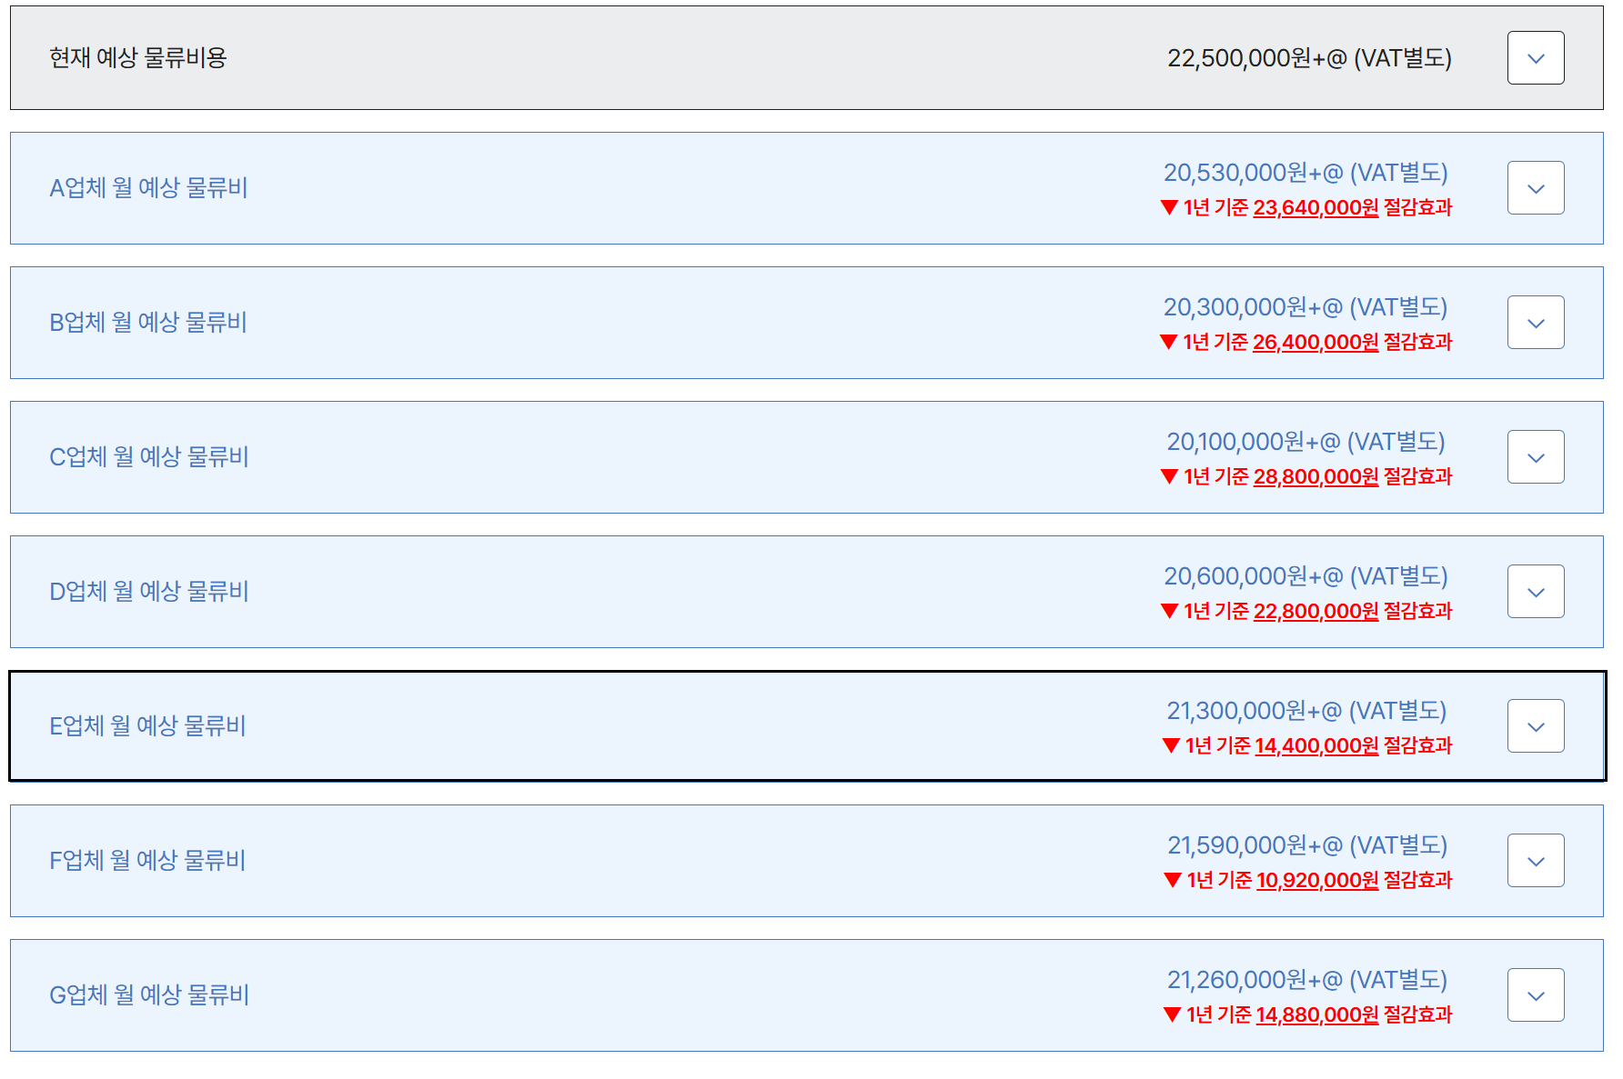Open the 14,400,000원 savings link

pyautogui.click(x=1316, y=746)
